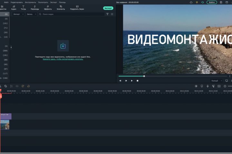Image resolution: width=232 pixels, height=154 pixels.
Task: Expand the Импорт dropdown
Action: pyautogui.click(x=18, y=14)
